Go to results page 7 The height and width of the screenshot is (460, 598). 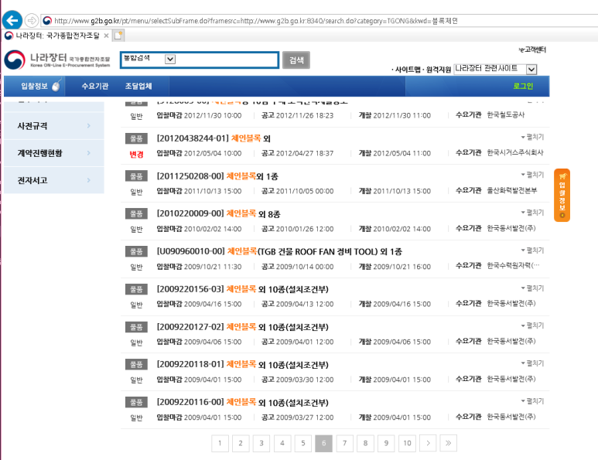tap(344, 443)
